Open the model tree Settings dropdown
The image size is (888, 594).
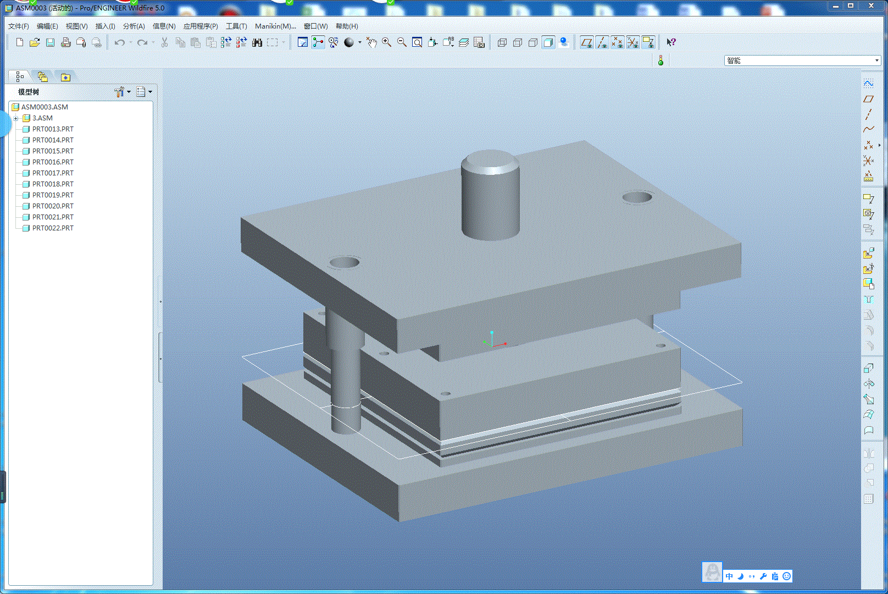coord(122,92)
